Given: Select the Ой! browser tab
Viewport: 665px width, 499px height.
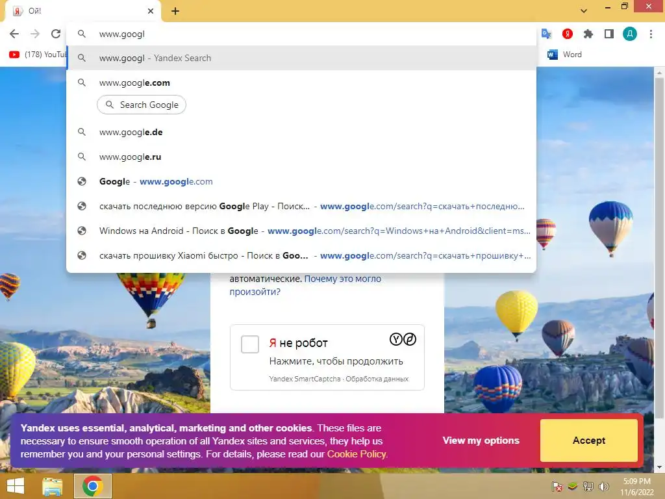Looking at the screenshot, I should pyautogui.click(x=82, y=11).
